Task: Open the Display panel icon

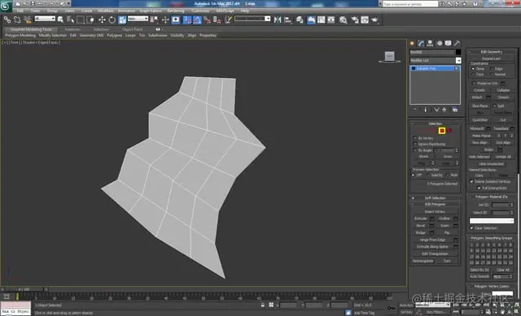Action: pyautogui.click(x=449, y=43)
